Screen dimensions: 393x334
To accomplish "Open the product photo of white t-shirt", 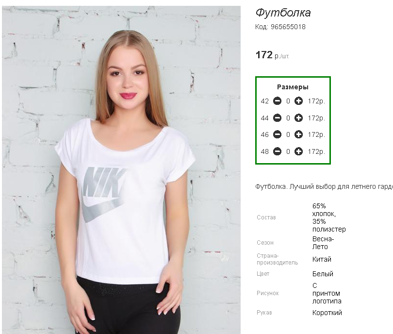I will tap(121, 170).
